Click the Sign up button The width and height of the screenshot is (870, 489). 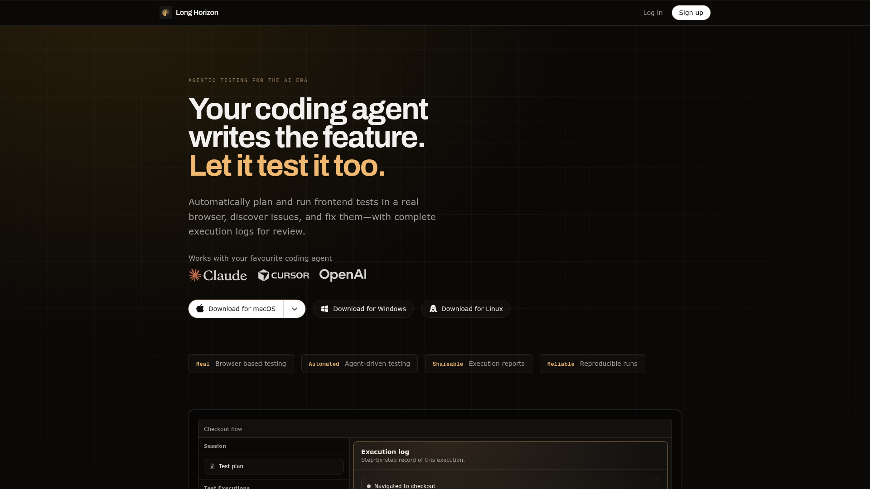pyautogui.click(x=691, y=13)
